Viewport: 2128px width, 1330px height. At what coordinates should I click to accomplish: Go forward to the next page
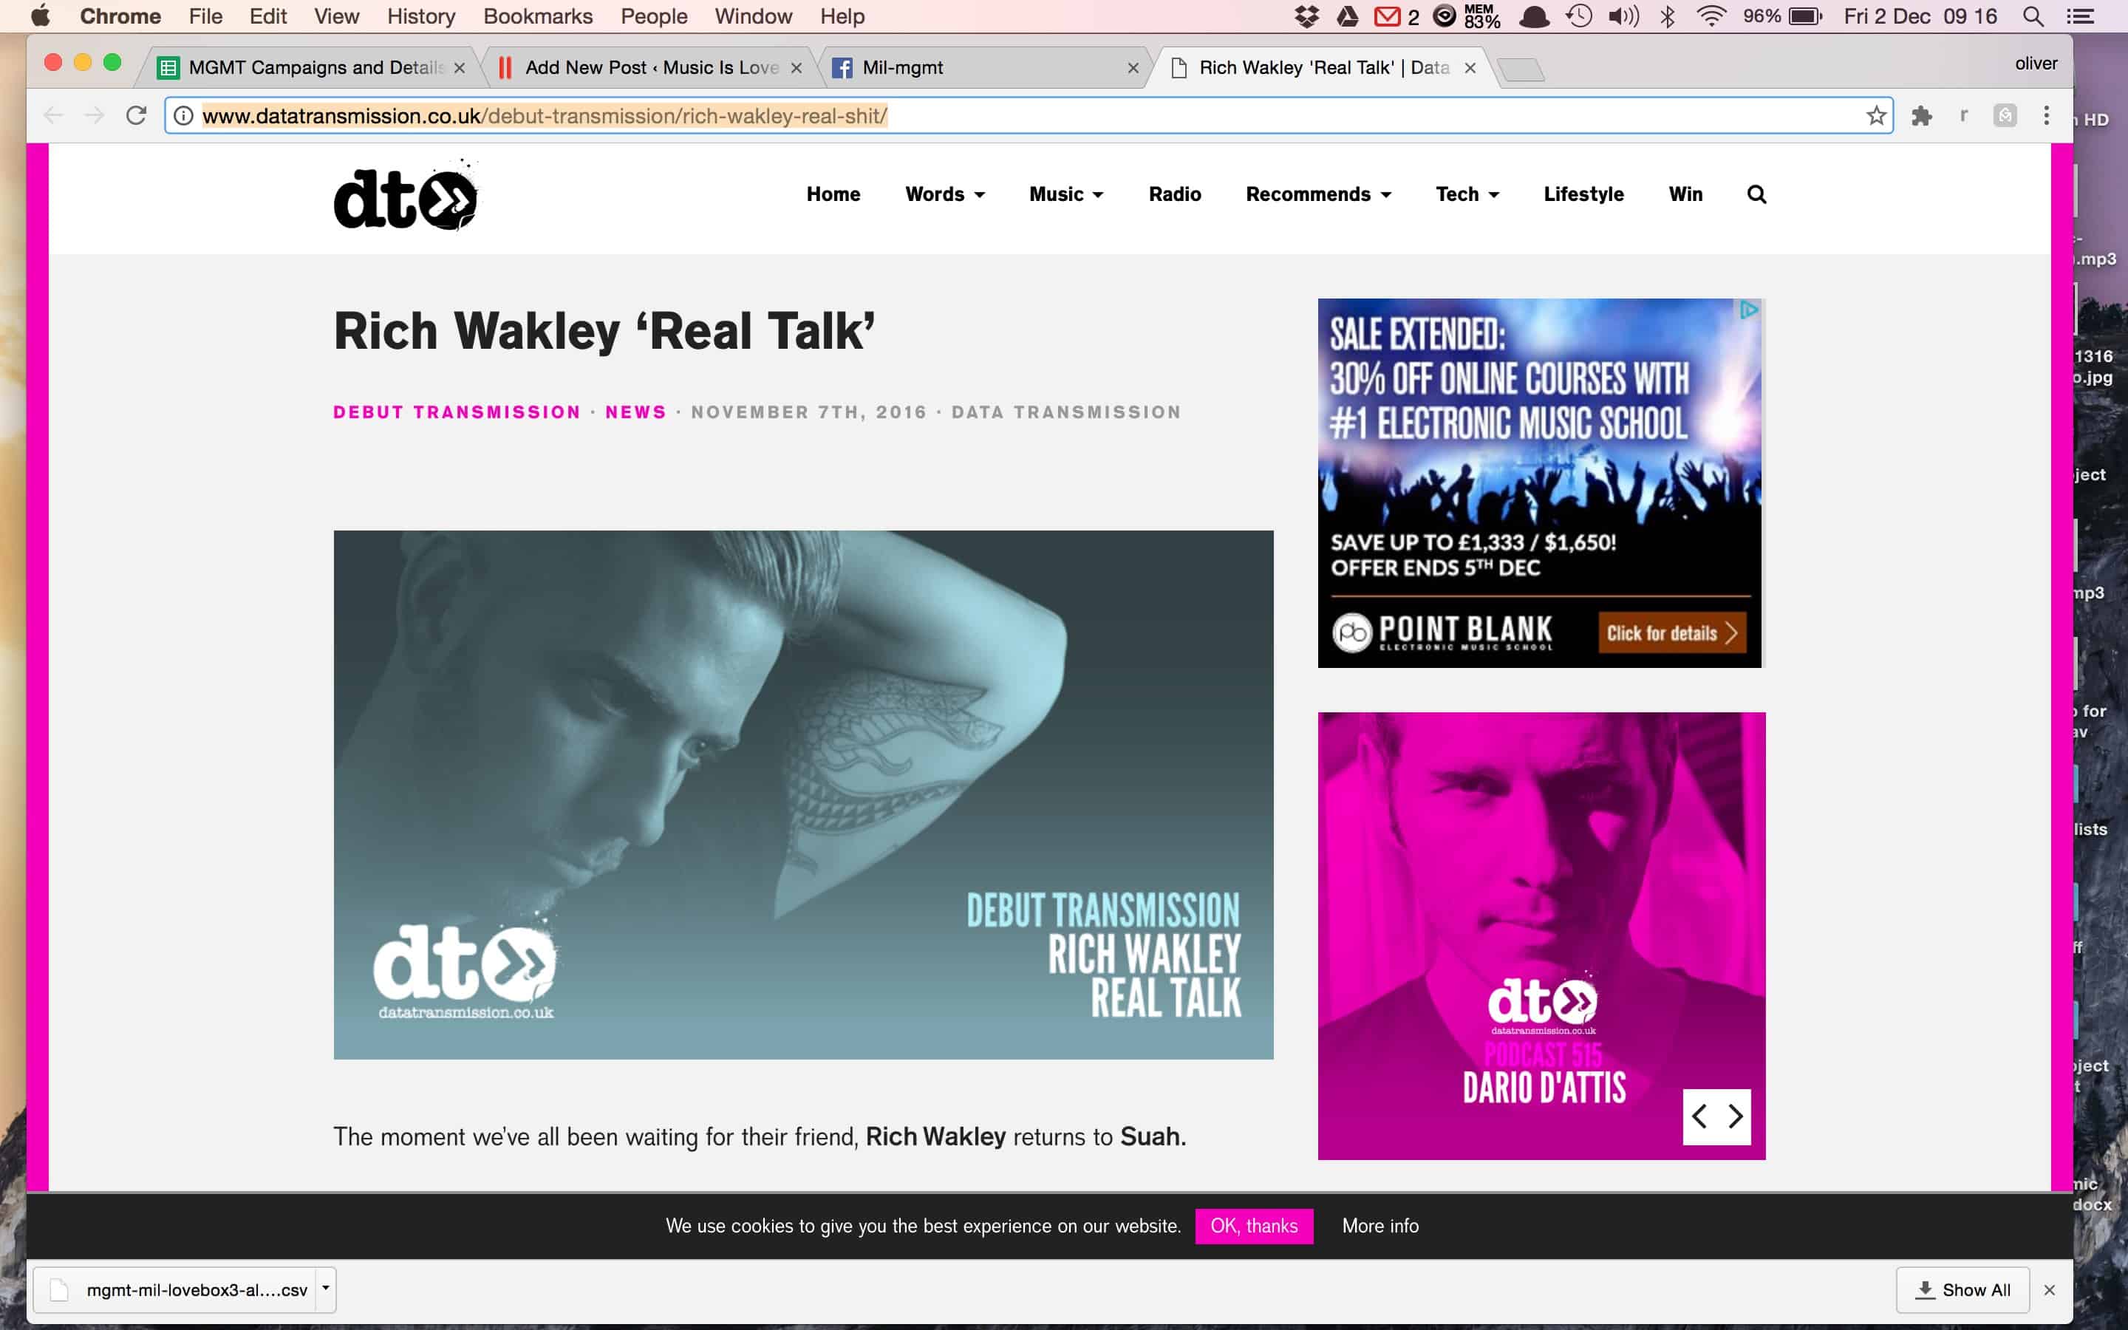coord(94,115)
